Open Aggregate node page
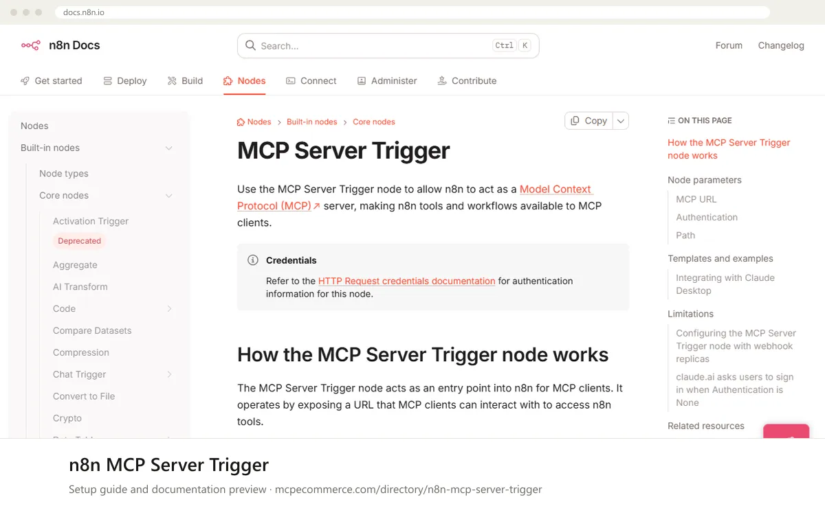This screenshot has height=515, width=825. (75, 265)
